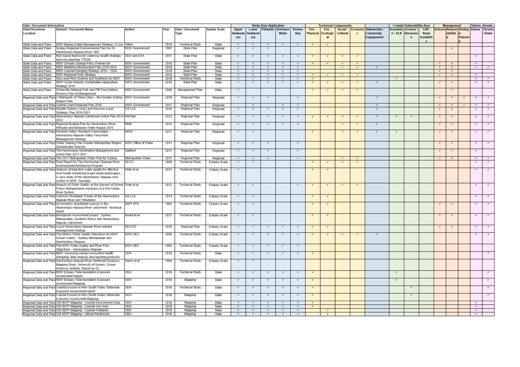Click the 'Technical Components' group header
Image resolution: width=520 pixels, height=367 pixels.
(x=335, y=26)
